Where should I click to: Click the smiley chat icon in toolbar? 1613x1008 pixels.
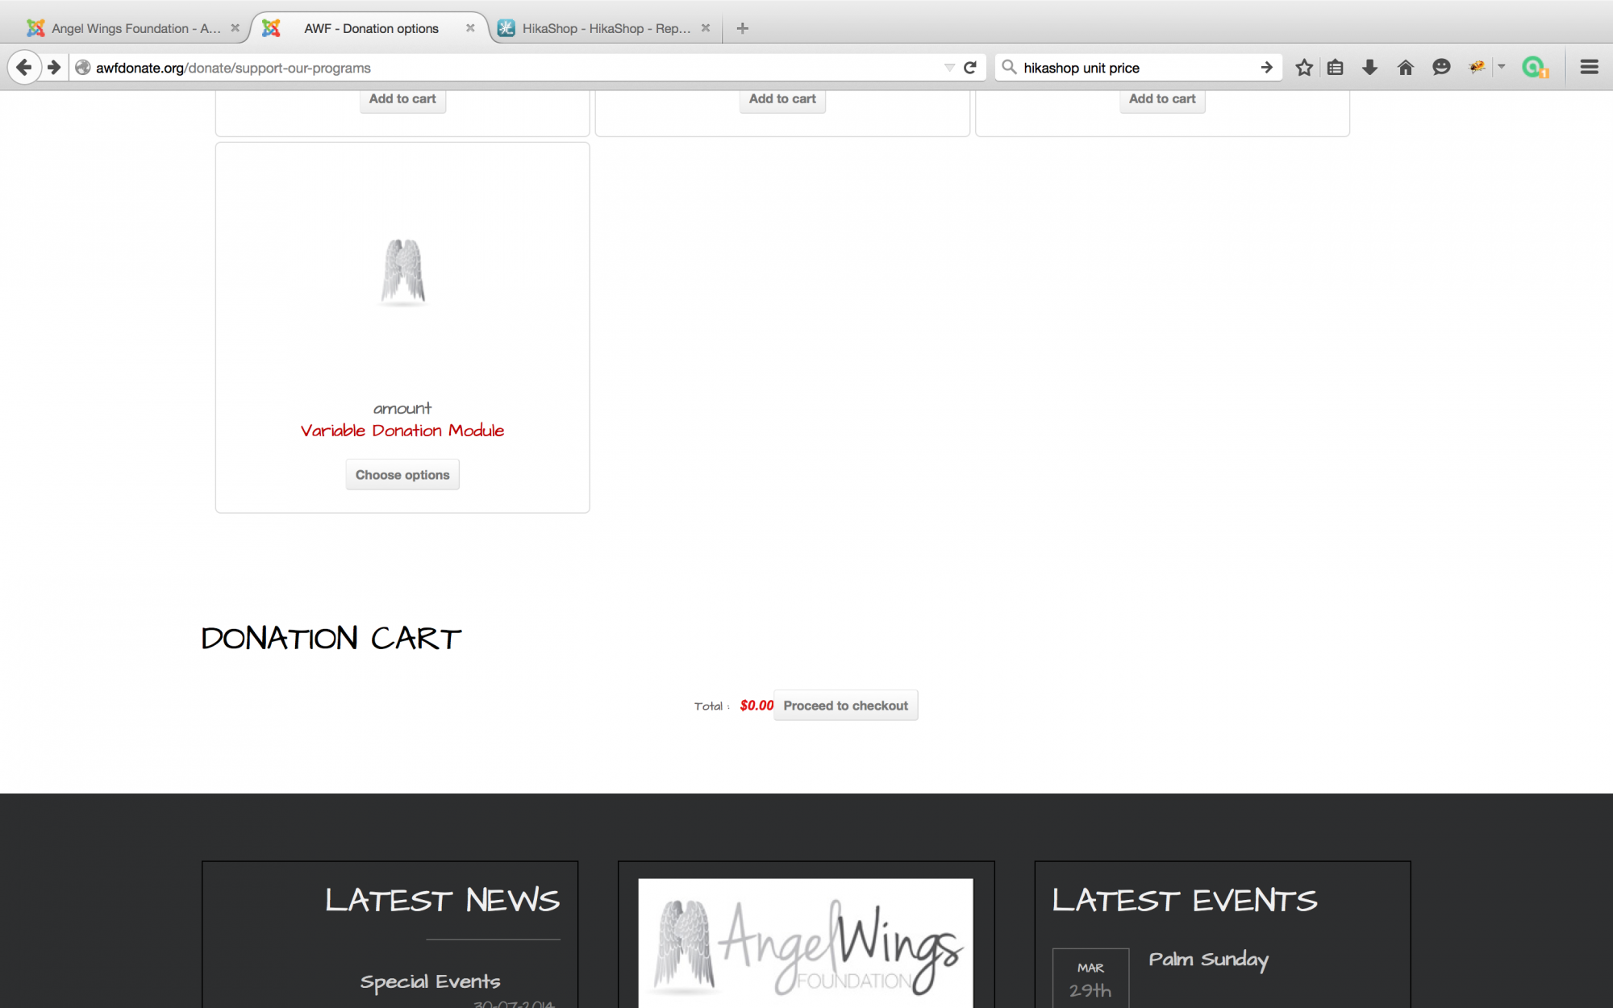coord(1441,68)
